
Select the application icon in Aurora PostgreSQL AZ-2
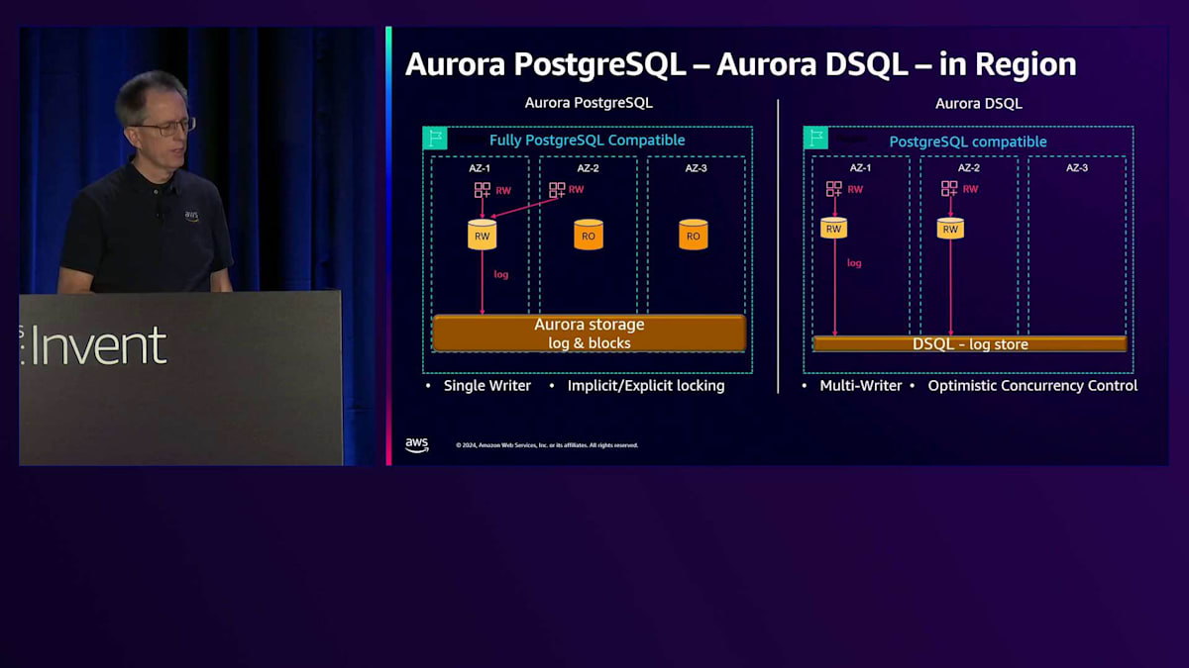tap(557, 190)
